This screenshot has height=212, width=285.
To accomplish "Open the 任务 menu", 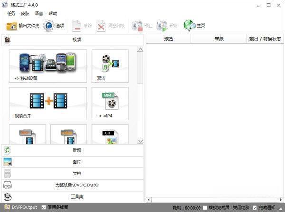I will [x=11, y=13].
